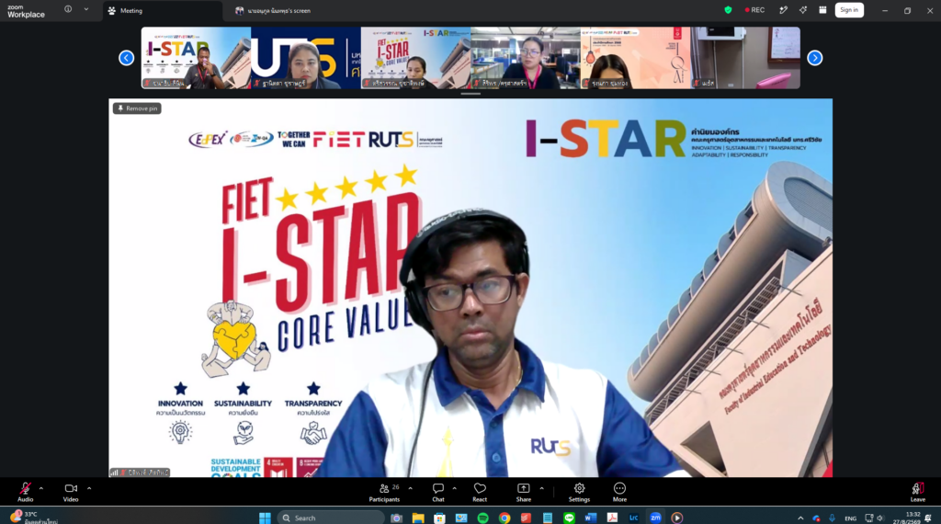This screenshot has height=524, width=941.
Task: Open volume control in system tray
Action: pyautogui.click(x=880, y=518)
